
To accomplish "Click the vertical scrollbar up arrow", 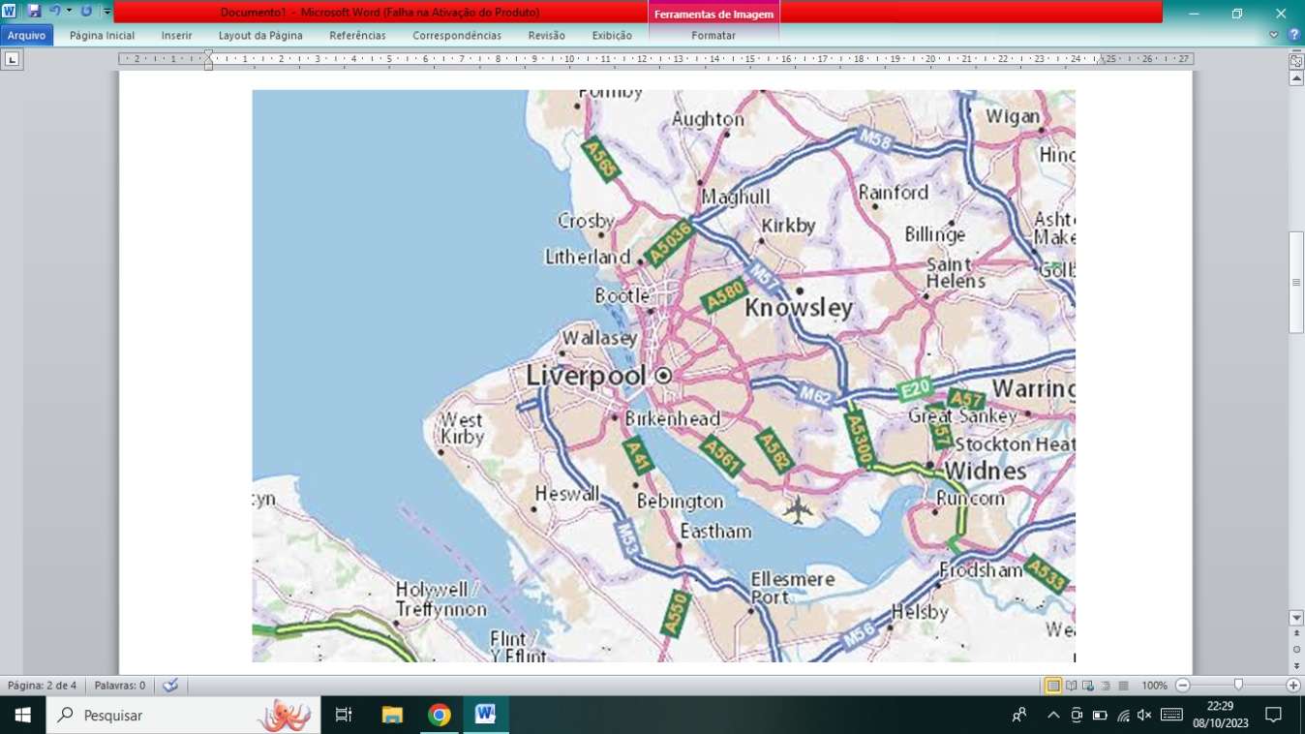I will pyautogui.click(x=1296, y=77).
